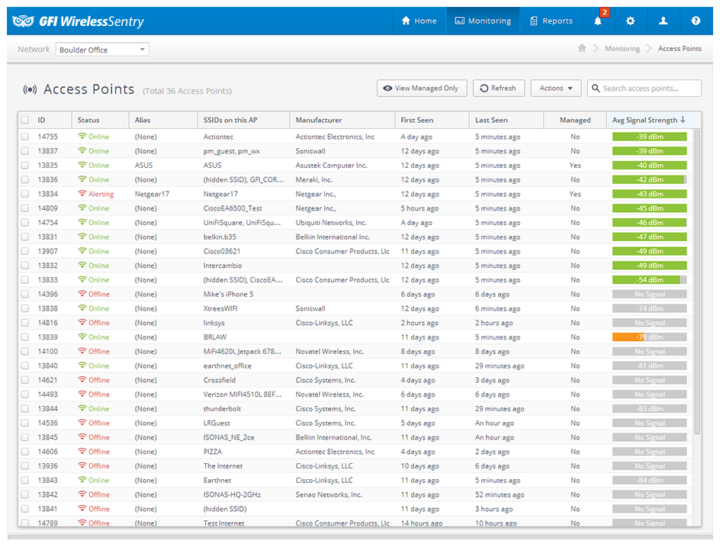Sort by Avg Signal Strength column
This screenshot has height=544, width=720.
pyautogui.click(x=648, y=120)
